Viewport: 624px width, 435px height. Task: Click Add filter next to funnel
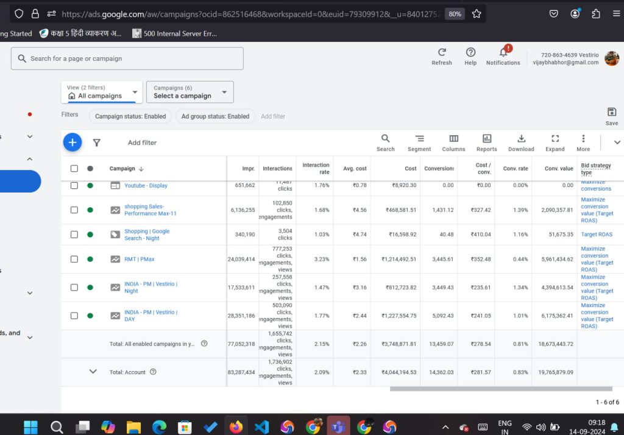142,143
